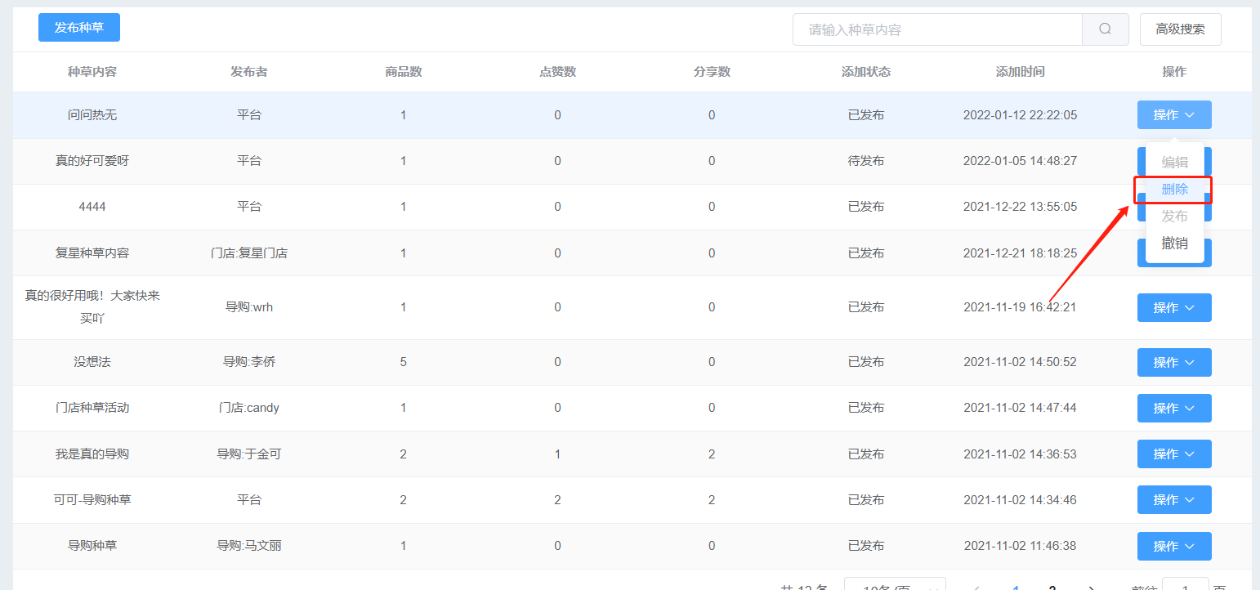1260x590 pixels.
Task: Click the 发布种草 button
Action: coord(79,28)
